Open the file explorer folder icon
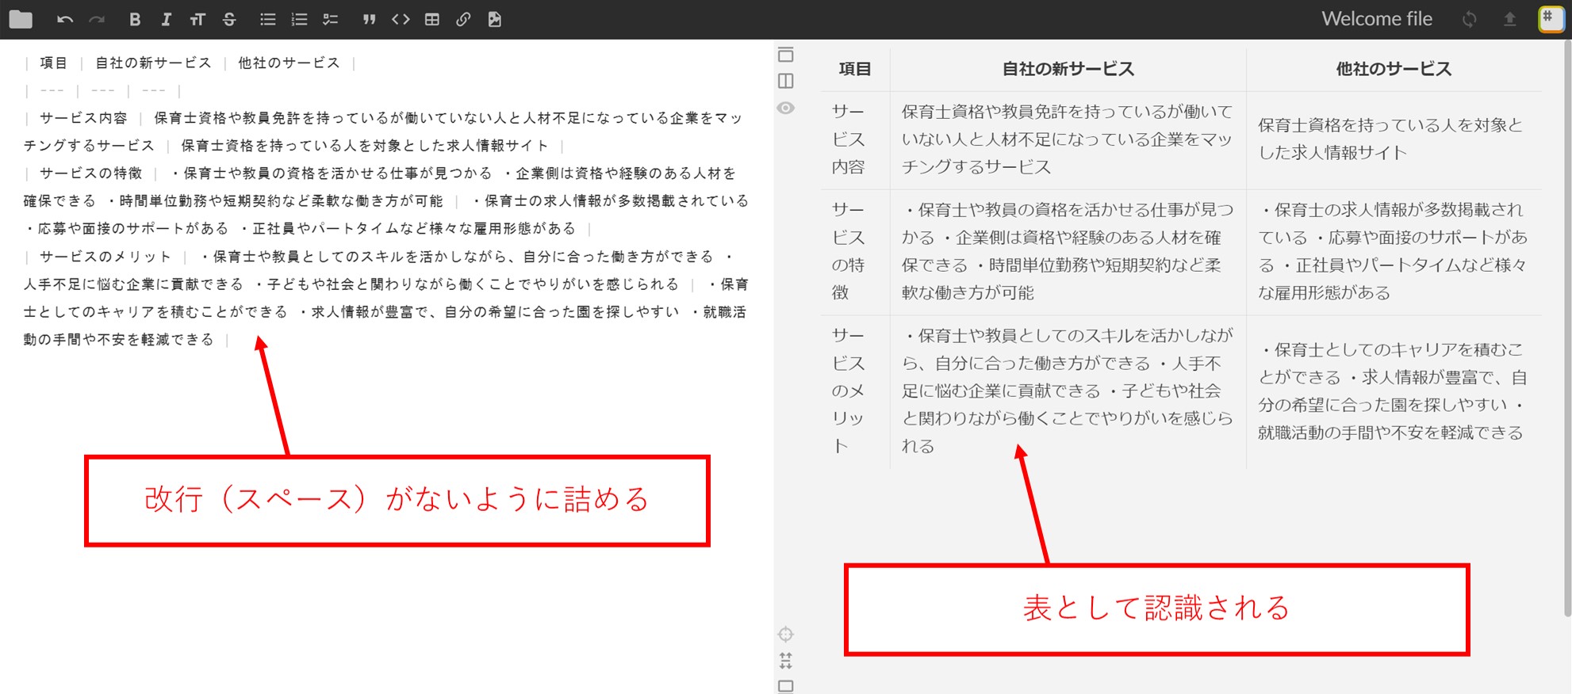 click(x=21, y=19)
